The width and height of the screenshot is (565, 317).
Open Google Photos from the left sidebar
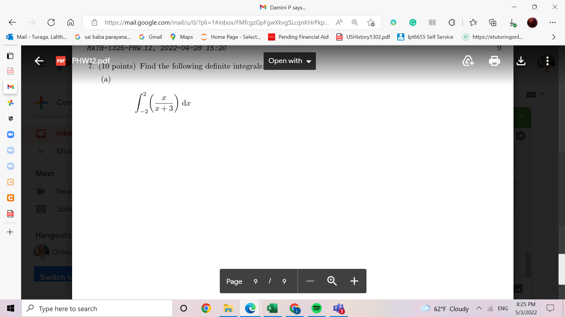click(10, 103)
